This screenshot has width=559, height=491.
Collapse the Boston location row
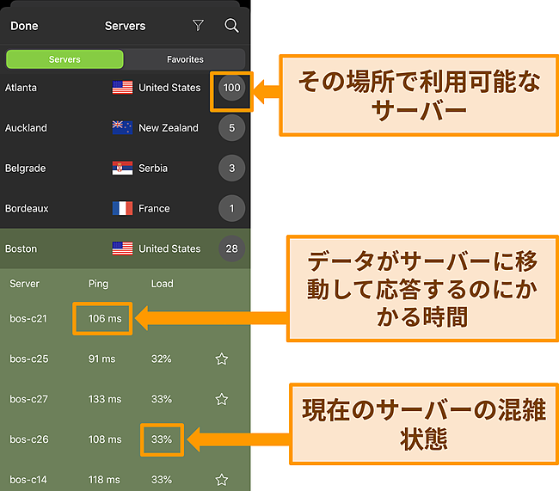(126, 249)
